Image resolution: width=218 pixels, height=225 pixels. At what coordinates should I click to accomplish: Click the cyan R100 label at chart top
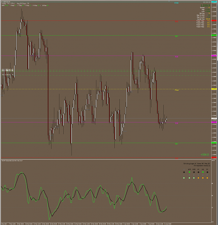click(x=176, y=3)
